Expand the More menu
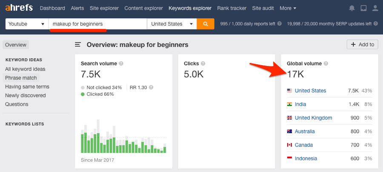Image resolution: width=383 pixels, height=172 pixels. pyautogui.click(x=288, y=8)
